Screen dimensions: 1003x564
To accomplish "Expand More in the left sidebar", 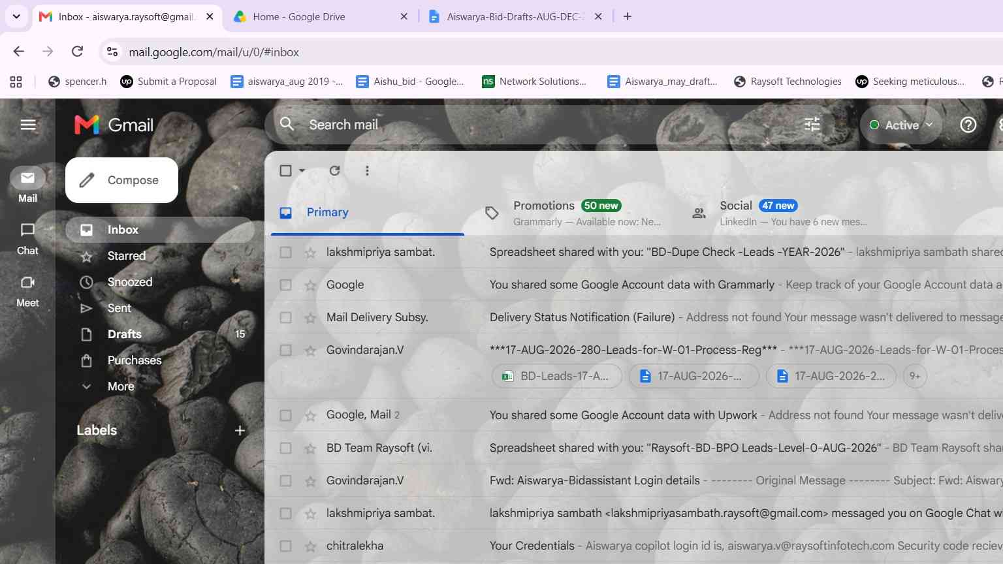I will click(x=121, y=386).
